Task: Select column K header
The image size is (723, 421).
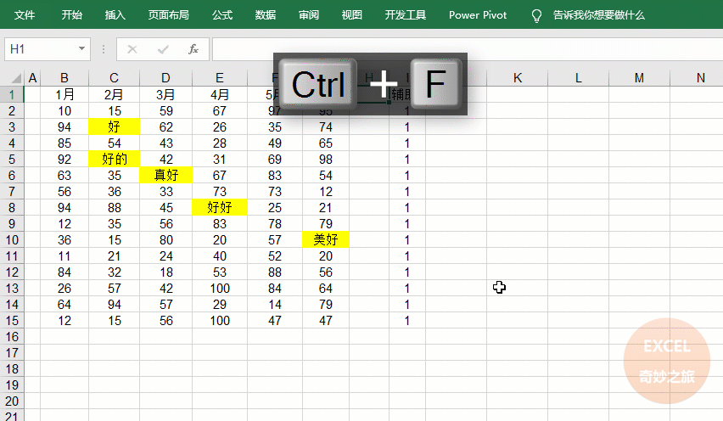Action: click(x=518, y=78)
